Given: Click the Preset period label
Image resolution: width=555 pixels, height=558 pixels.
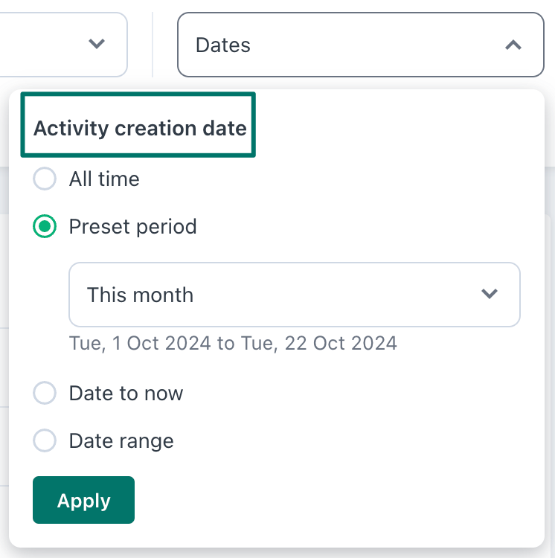Looking at the screenshot, I should click(132, 227).
